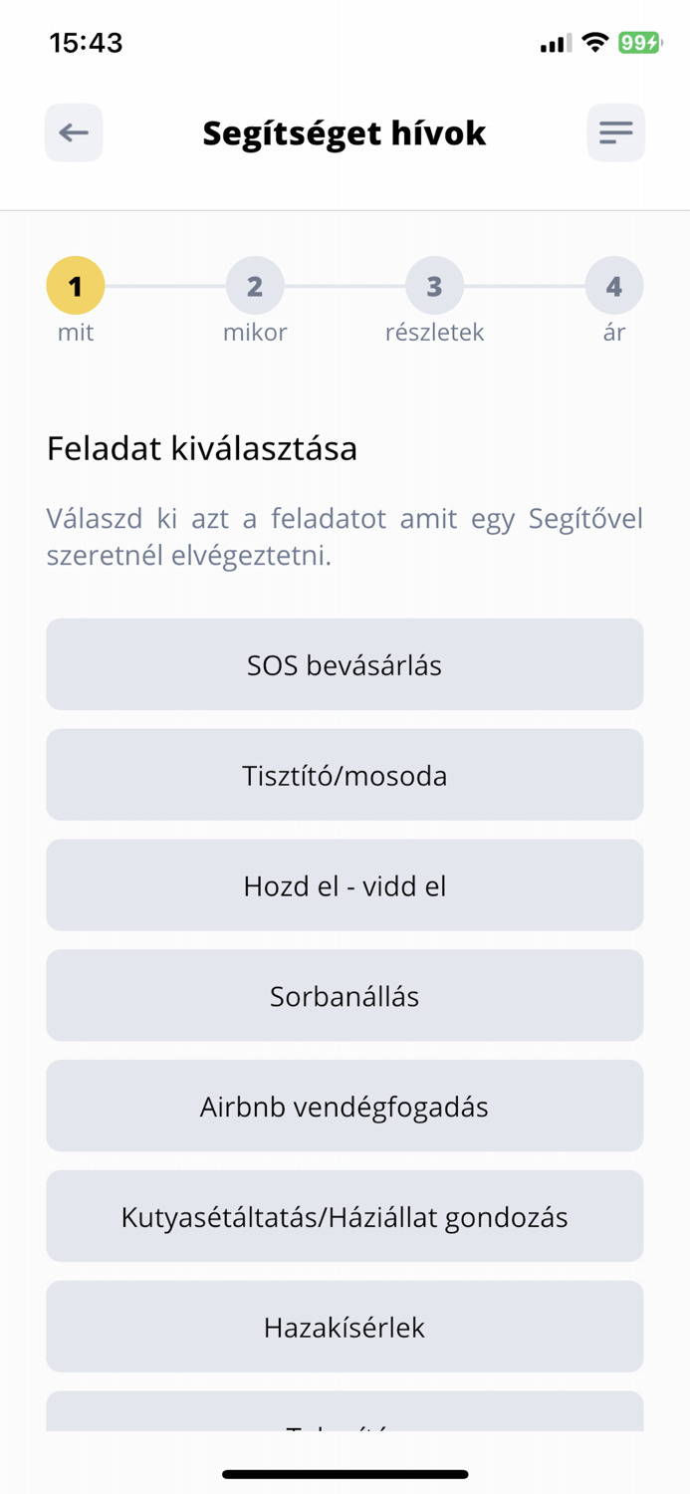The height and width of the screenshot is (1494, 690).
Task: Pick the Hazakísérlek task
Action: click(345, 1326)
